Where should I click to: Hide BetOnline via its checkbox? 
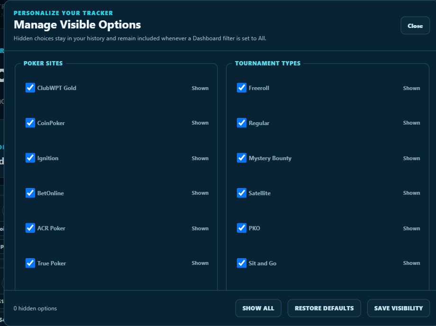tap(30, 192)
